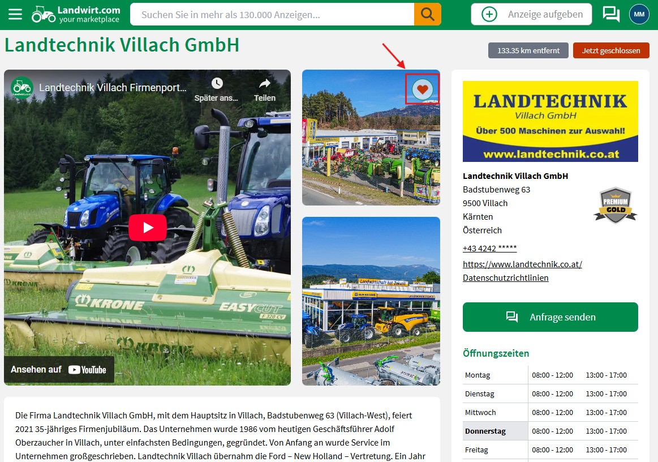Click inside the search input field
The height and width of the screenshot is (462, 658).
pos(272,14)
